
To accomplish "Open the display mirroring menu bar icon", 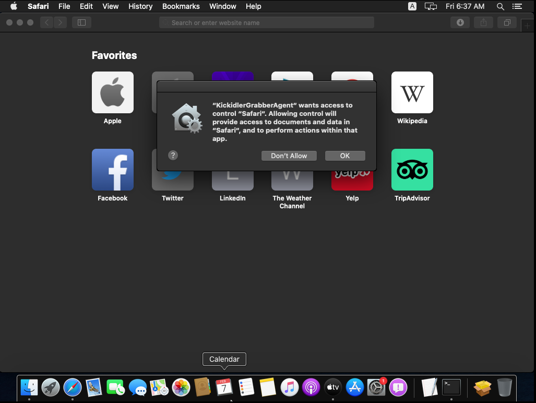I will (431, 6).
